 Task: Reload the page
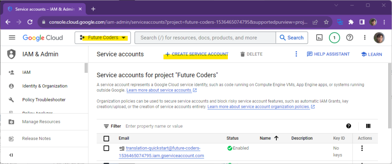click(30, 22)
